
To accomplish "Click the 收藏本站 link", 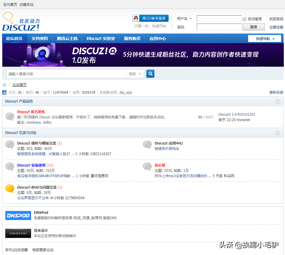I will coord(27,5).
